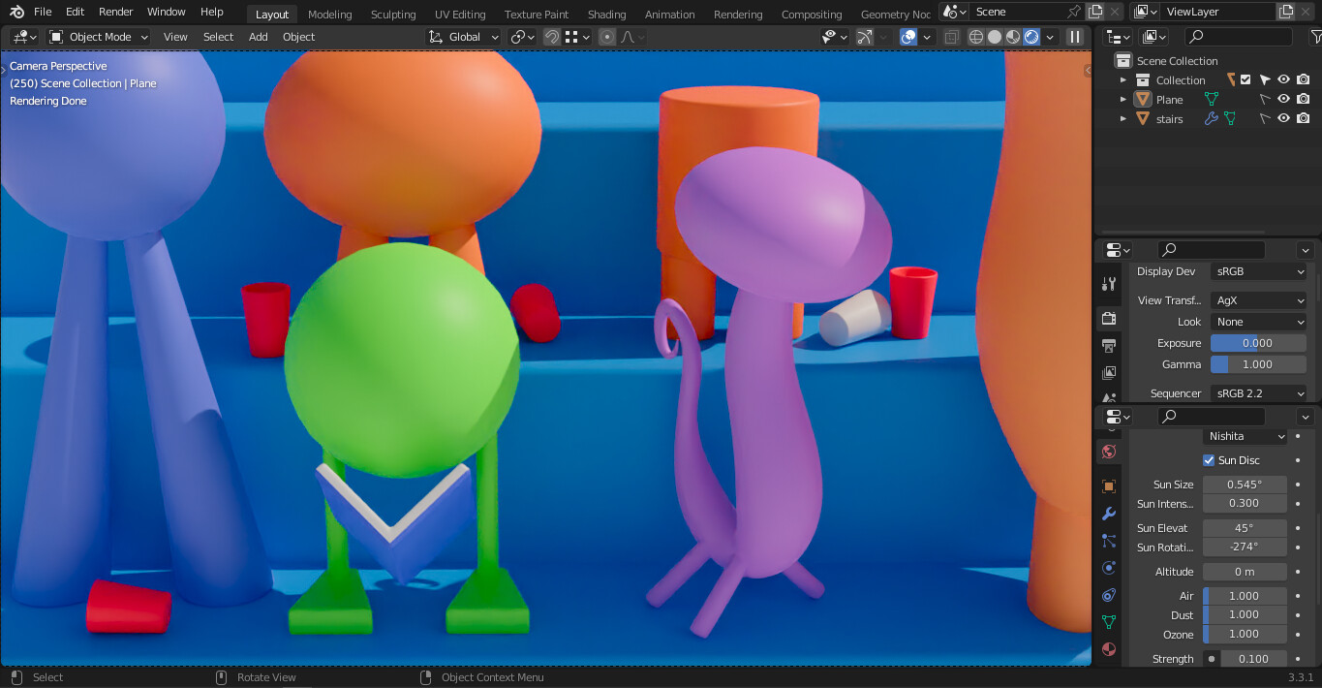Switch to the Sculpting workspace tab
This screenshot has height=688, width=1322.
coord(393,15)
